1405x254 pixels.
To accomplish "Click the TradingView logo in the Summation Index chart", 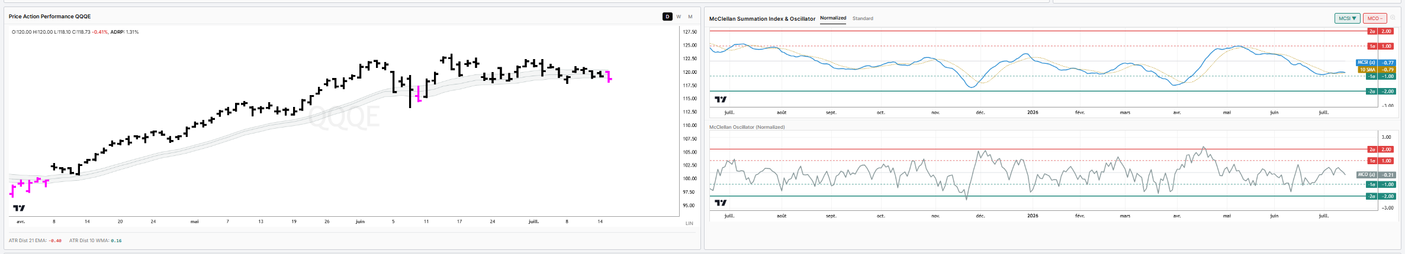I will 721,99.
